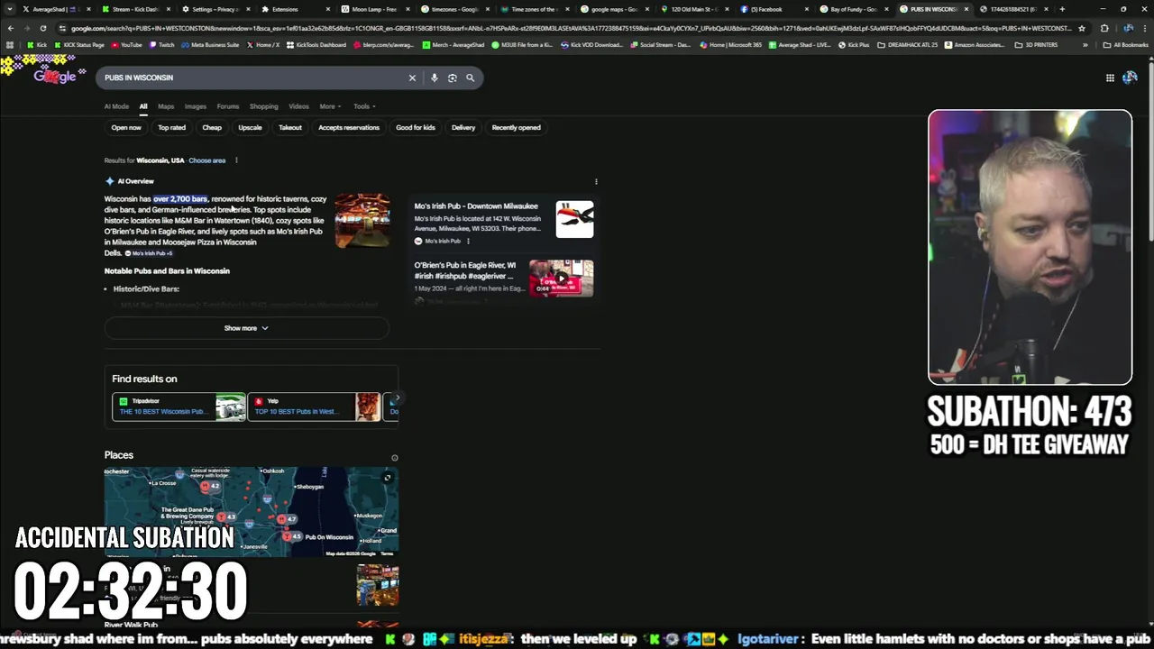Screen dimensions: 1154x649
Task: Toggle the Good for kids filter chip
Action: [416, 127]
